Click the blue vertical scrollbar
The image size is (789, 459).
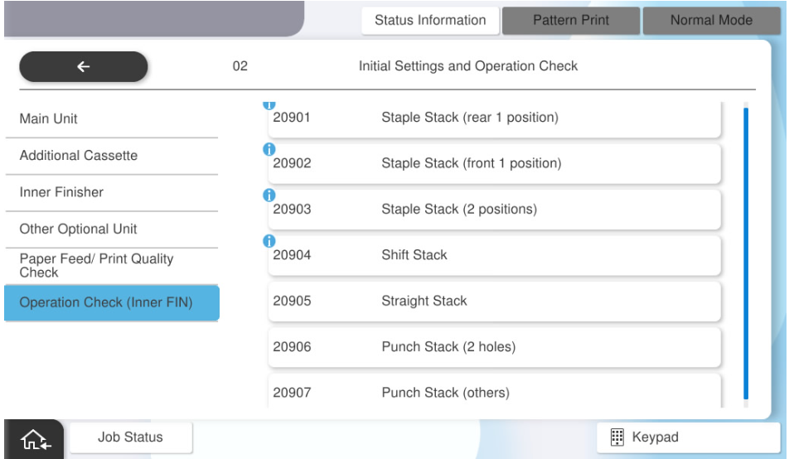click(x=746, y=253)
